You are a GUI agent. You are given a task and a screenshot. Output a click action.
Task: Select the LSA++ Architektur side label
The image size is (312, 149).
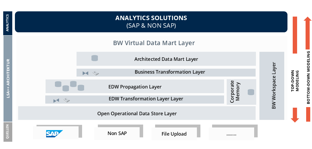pos(8,78)
